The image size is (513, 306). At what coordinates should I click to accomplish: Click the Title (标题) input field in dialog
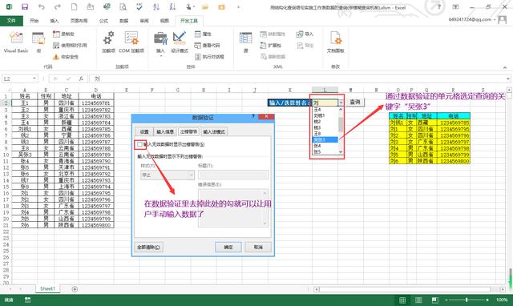233,175
